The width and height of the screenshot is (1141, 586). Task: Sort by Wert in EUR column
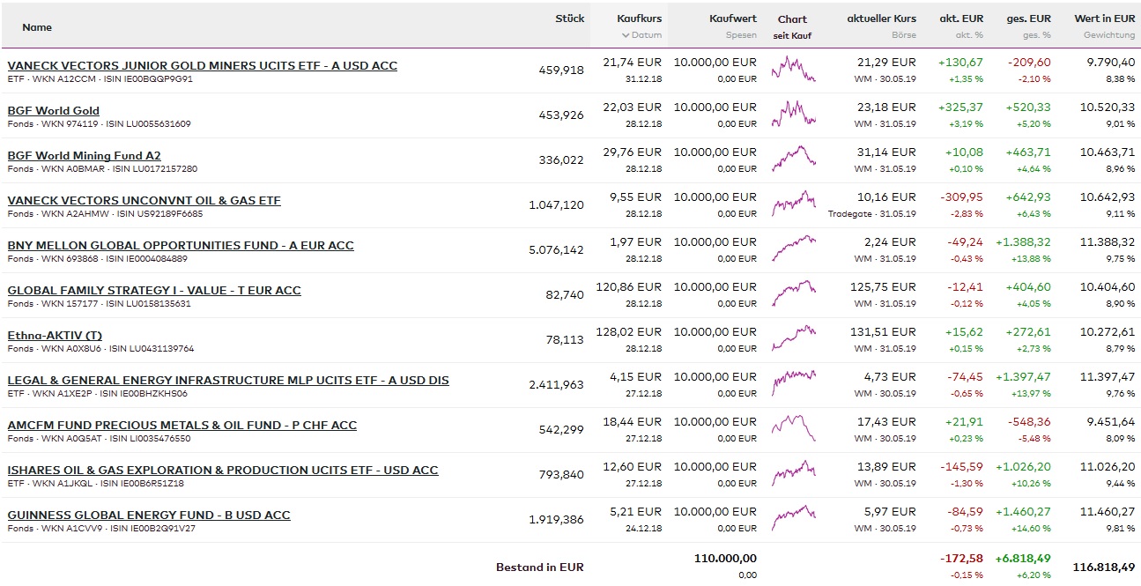pyautogui.click(x=1104, y=19)
